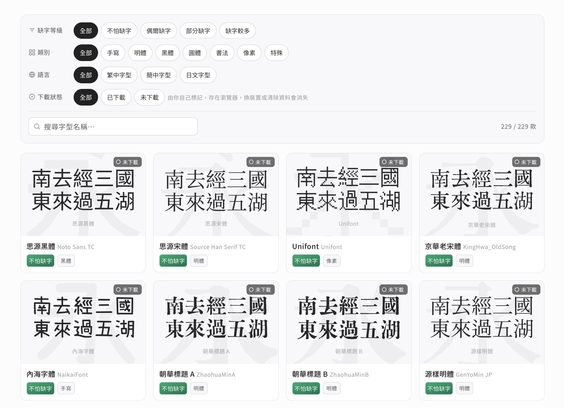
Task: Select 全部 in the 語言 filter row
Action: click(85, 75)
